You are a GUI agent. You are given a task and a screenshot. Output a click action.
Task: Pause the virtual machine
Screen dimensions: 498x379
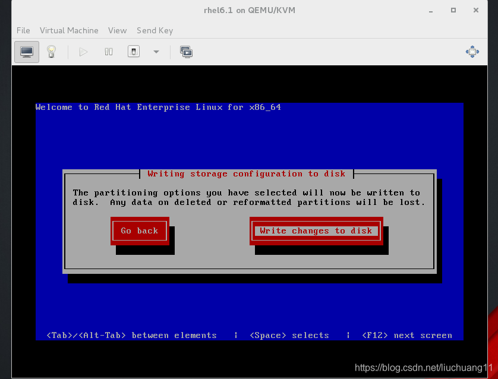[109, 52]
